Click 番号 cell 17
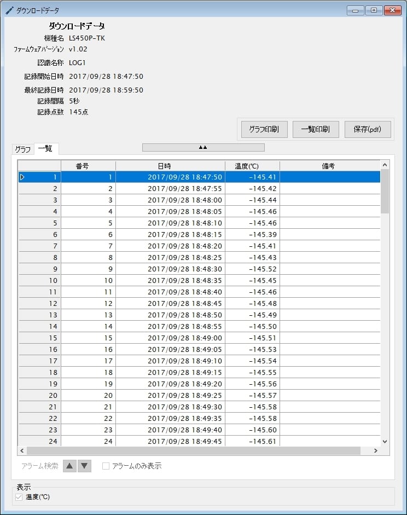 point(88,361)
